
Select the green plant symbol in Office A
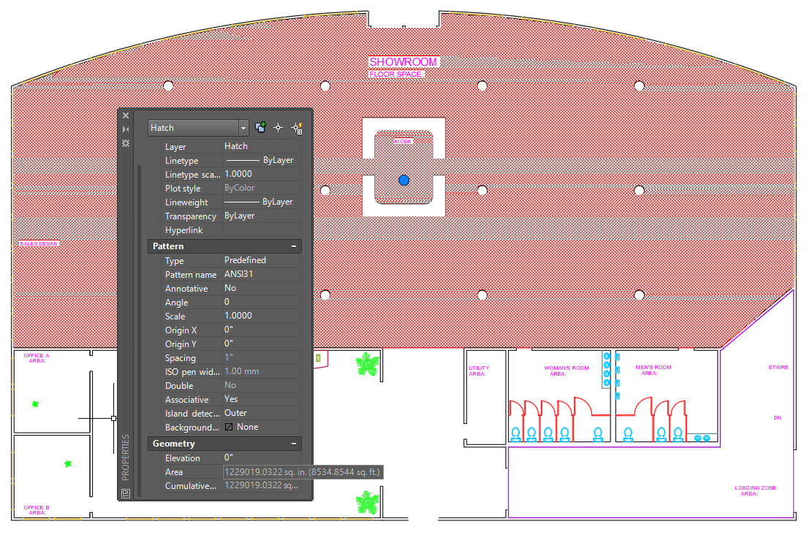pos(35,404)
